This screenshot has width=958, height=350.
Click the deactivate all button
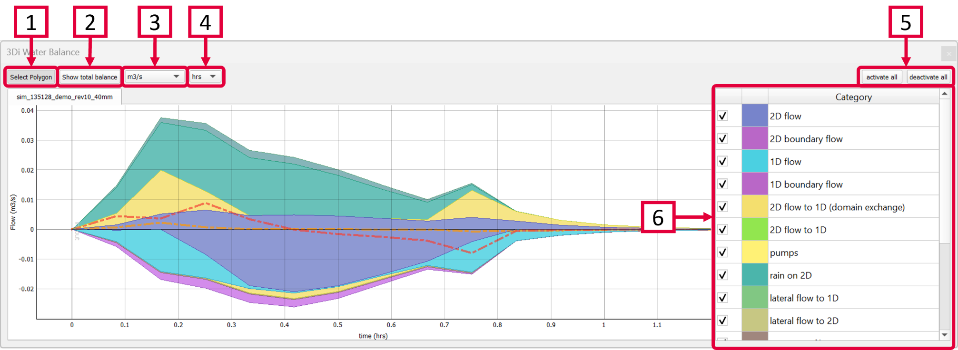tap(928, 77)
